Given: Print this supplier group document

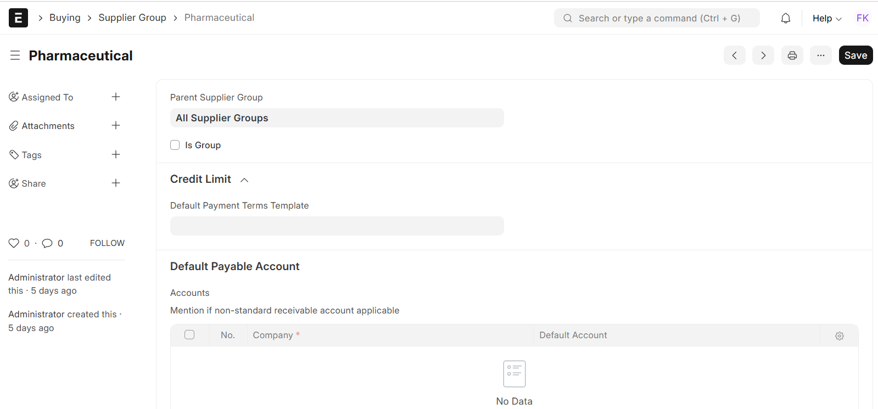Looking at the screenshot, I should 792,55.
